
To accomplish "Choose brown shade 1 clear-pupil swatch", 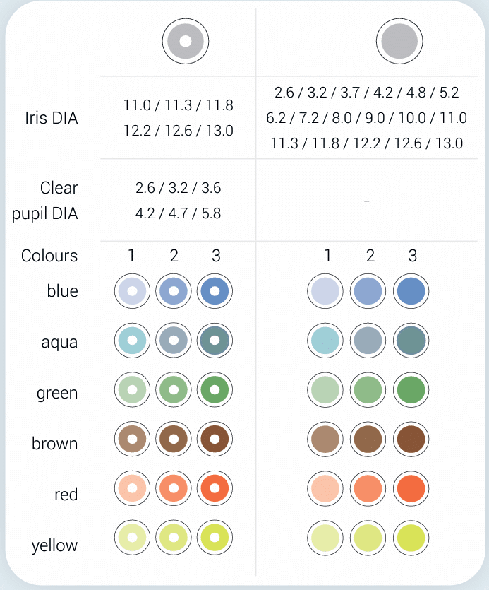I will (x=132, y=439).
